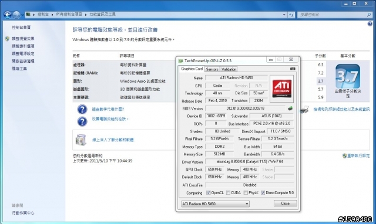Viewport: 376px width, 224px height.
Task: Expand arrow after 所有控制台項目 breadcrumb
Action: 86,15
